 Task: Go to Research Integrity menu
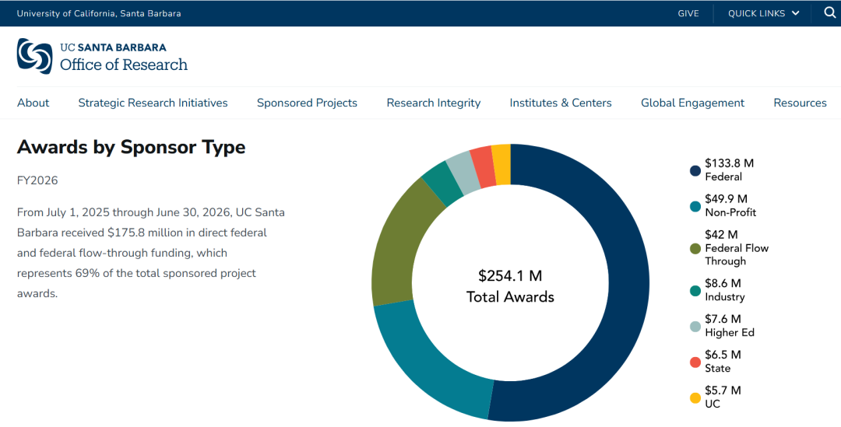[434, 103]
